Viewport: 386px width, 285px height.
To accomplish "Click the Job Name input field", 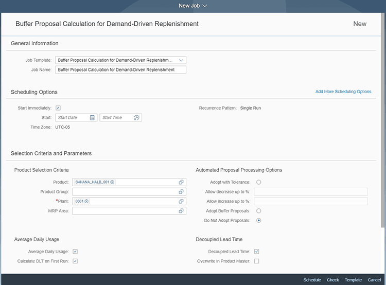I will 120,70.
